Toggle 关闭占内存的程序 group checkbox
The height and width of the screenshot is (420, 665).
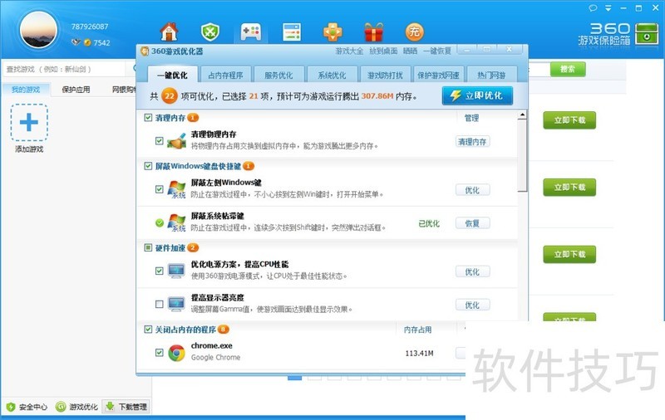click(x=148, y=329)
